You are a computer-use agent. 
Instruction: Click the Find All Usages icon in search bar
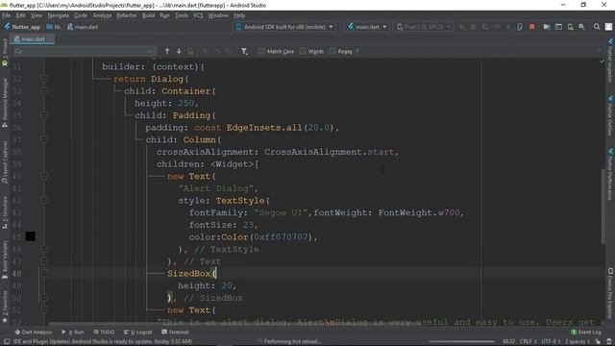click(x=190, y=51)
